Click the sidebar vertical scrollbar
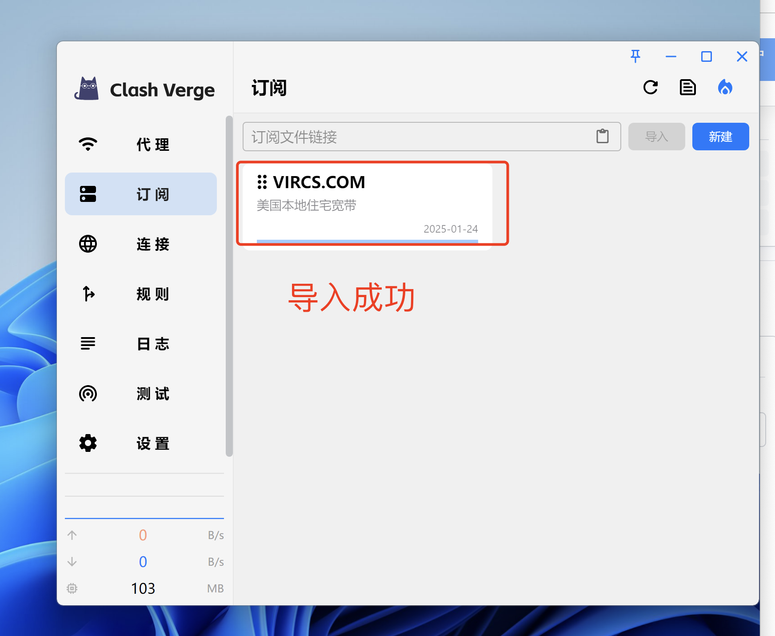This screenshot has height=636, width=775. (x=229, y=286)
